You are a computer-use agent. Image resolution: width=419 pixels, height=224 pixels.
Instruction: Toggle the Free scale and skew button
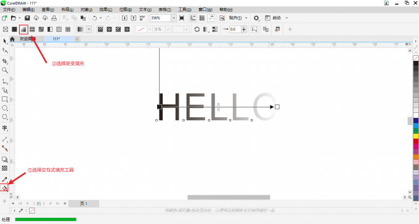pyautogui.click(x=254, y=29)
